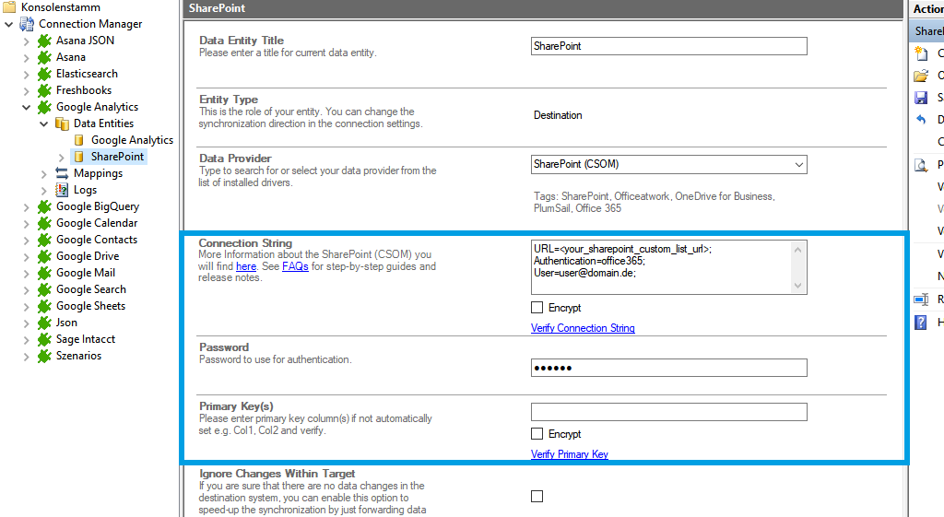Screen dimensions: 944x517
Task: Click the blue save disk icon
Action: tap(920, 98)
